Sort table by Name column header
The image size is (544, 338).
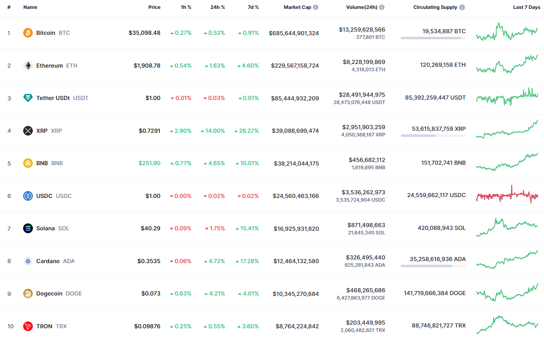pos(30,7)
